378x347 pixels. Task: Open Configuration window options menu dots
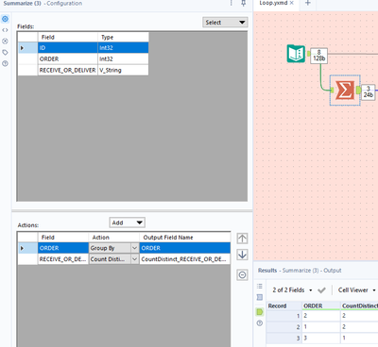(232, 3)
